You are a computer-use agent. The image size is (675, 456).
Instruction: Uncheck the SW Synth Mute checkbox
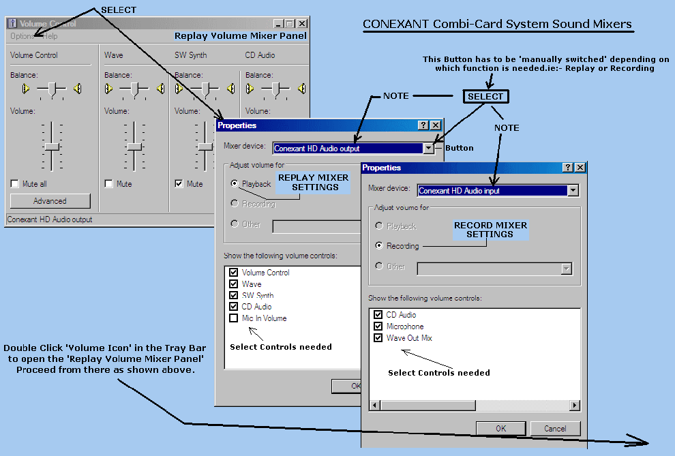pyautogui.click(x=179, y=183)
